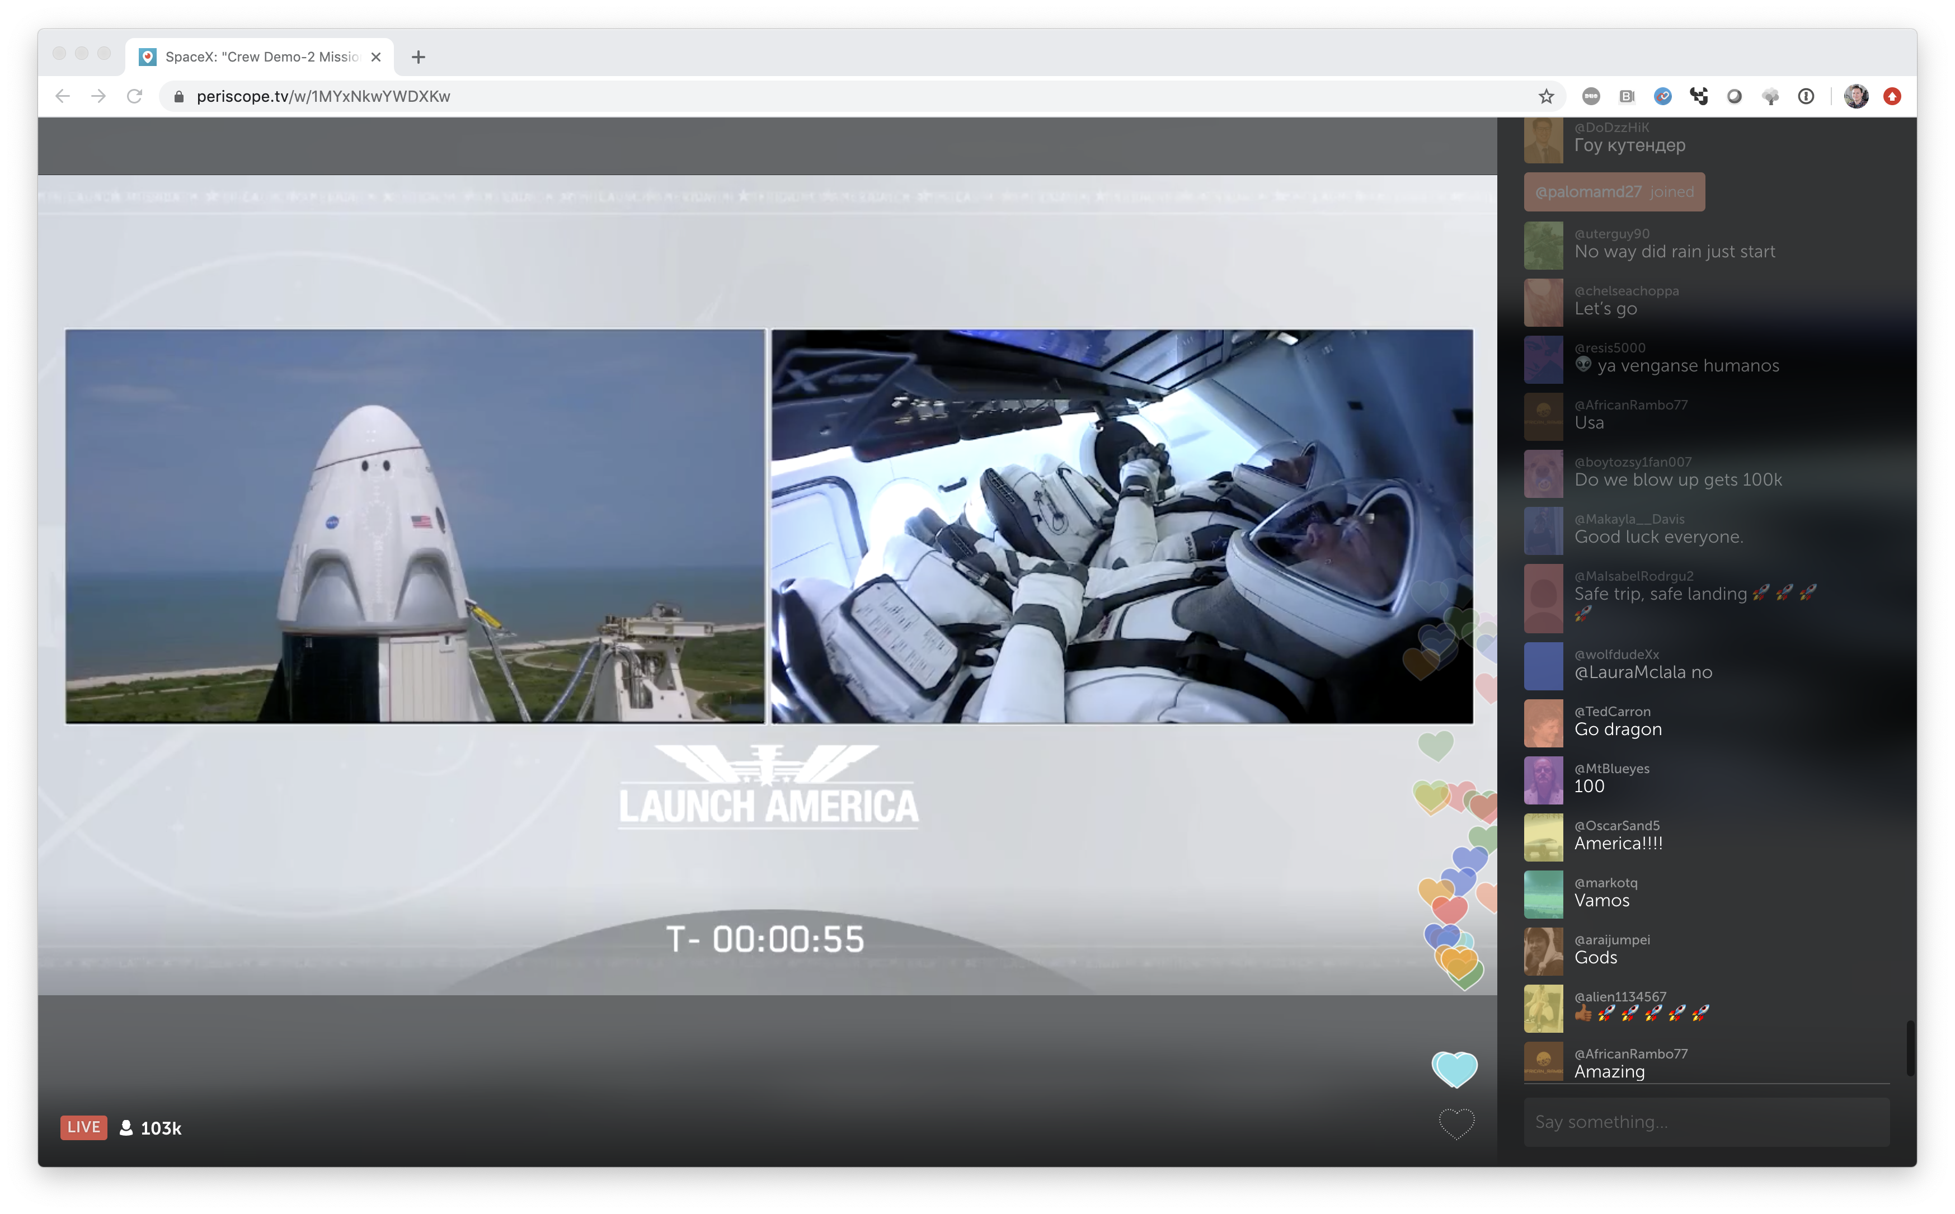The image size is (1955, 1214).
Task: Click the '@LauraMclala no' message
Action: 1643,672
